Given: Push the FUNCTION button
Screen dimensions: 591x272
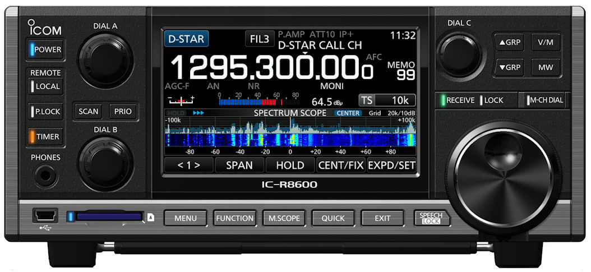Looking at the screenshot, I should 234,218.
